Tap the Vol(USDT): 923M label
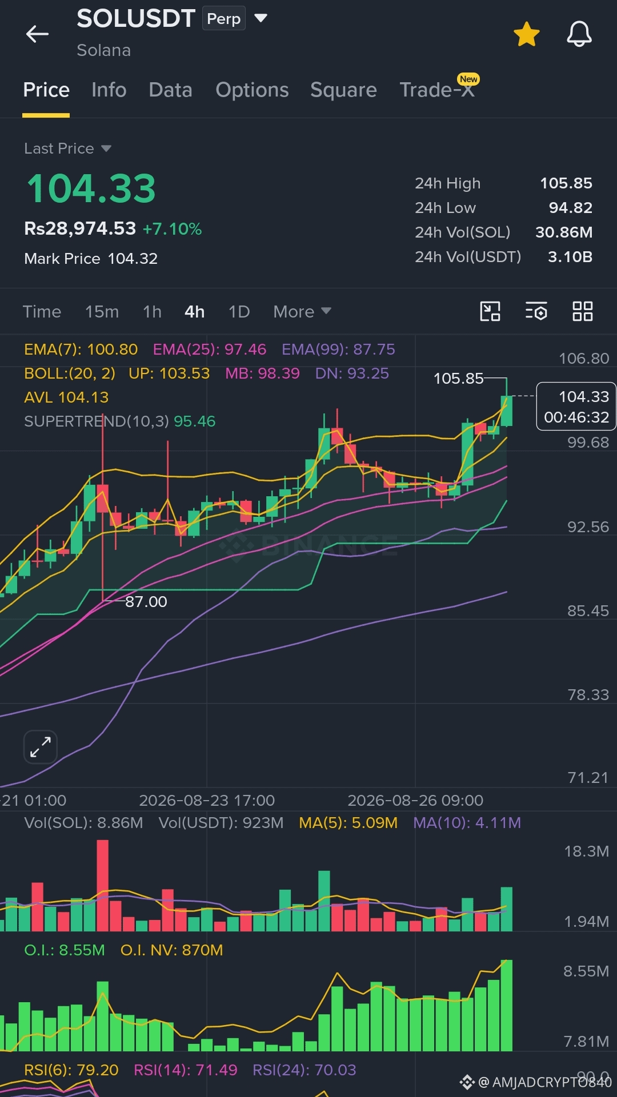This screenshot has height=1097, width=617. point(221,823)
